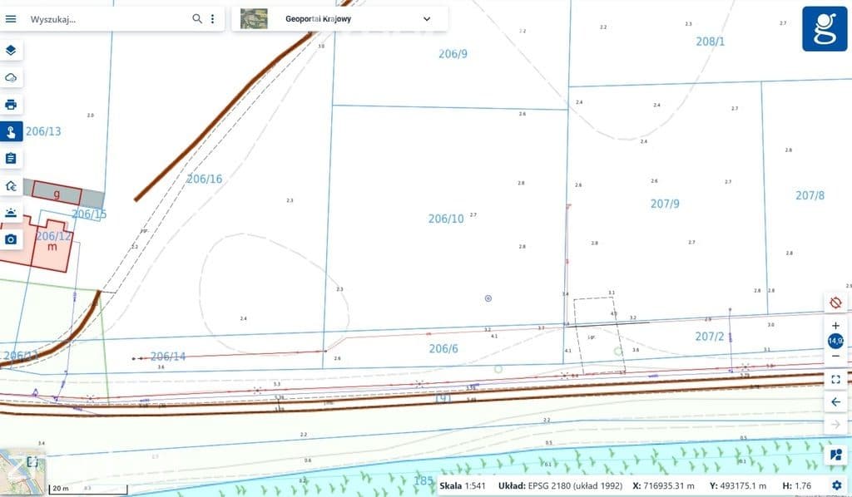Click parcel label 206/12 on building

click(x=53, y=236)
